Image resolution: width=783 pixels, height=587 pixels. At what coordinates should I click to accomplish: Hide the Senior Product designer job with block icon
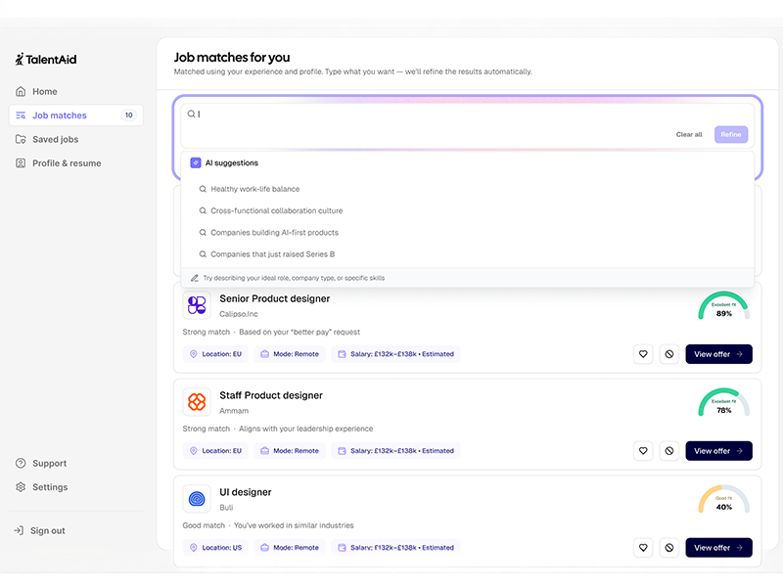pos(669,354)
